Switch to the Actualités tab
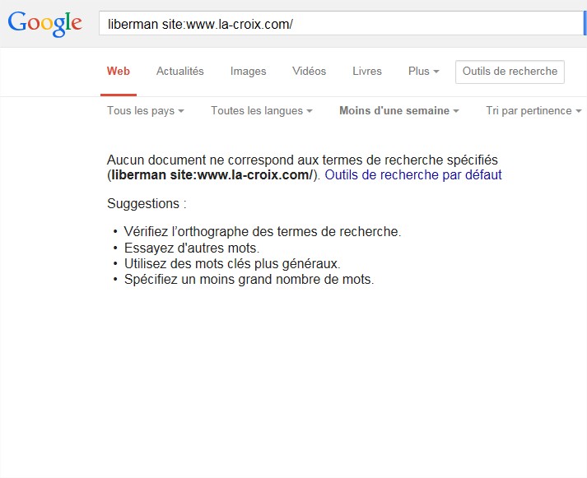Screen dimensions: 587x478 [180, 71]
